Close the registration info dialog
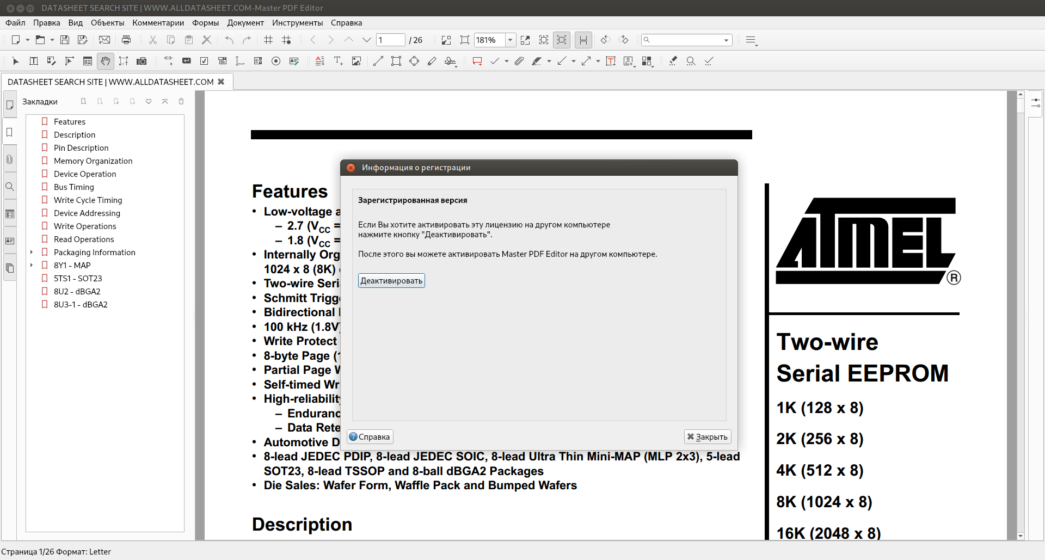Viewport: 1045px width, 560px height. click(x=351, y=168)
